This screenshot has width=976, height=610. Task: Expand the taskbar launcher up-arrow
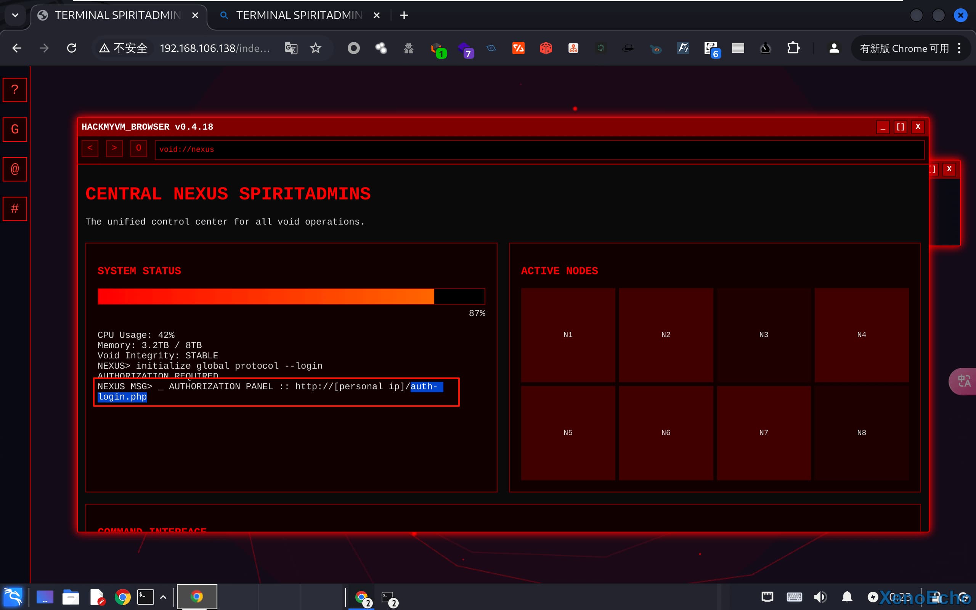(163, 597)
